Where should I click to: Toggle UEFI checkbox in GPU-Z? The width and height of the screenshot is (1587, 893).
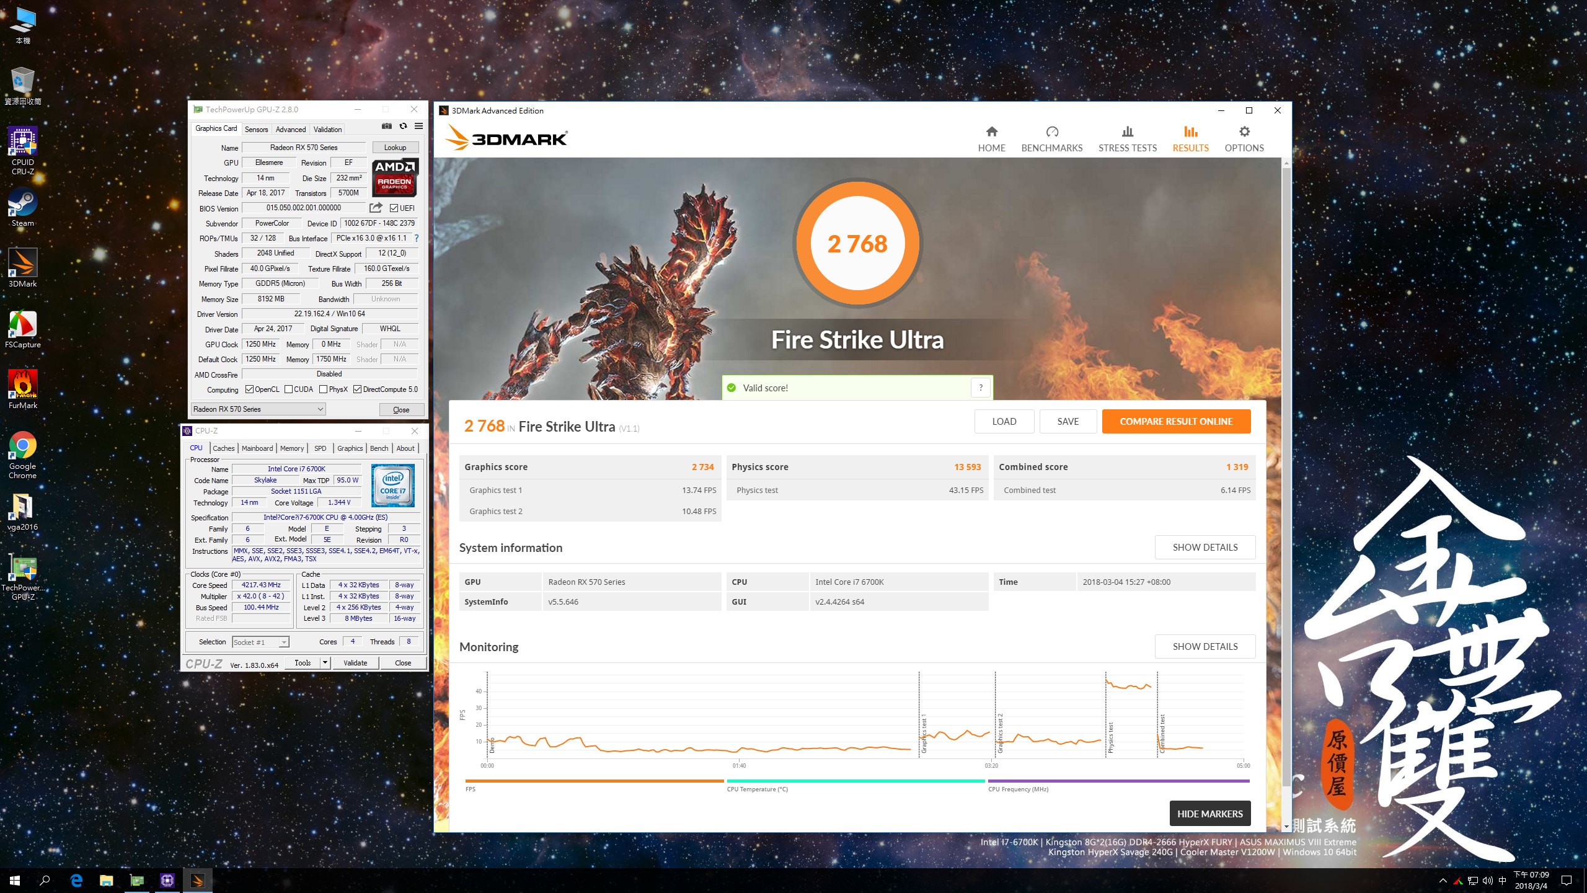(x=394, y=208)
